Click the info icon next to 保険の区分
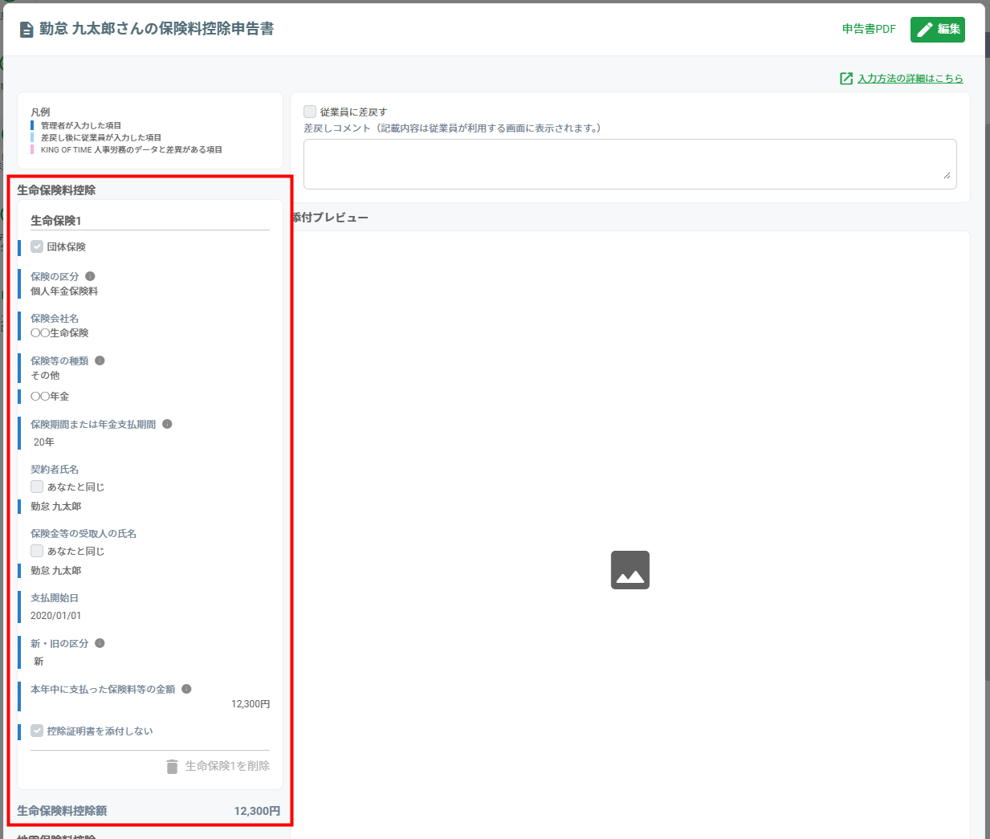Screen dimensions: 990x839 pos(90,276)
